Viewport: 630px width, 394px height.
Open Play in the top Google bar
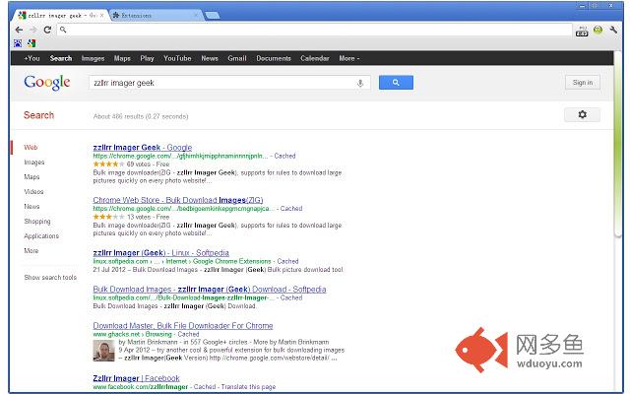(147, 58)
